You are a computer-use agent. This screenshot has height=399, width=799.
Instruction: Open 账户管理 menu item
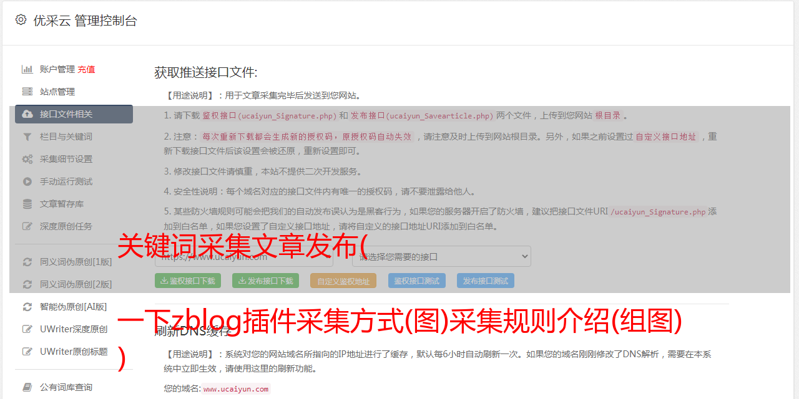coord(57,69)
